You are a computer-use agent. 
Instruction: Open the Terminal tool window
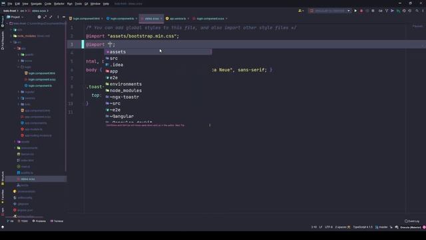coord(57,221)
